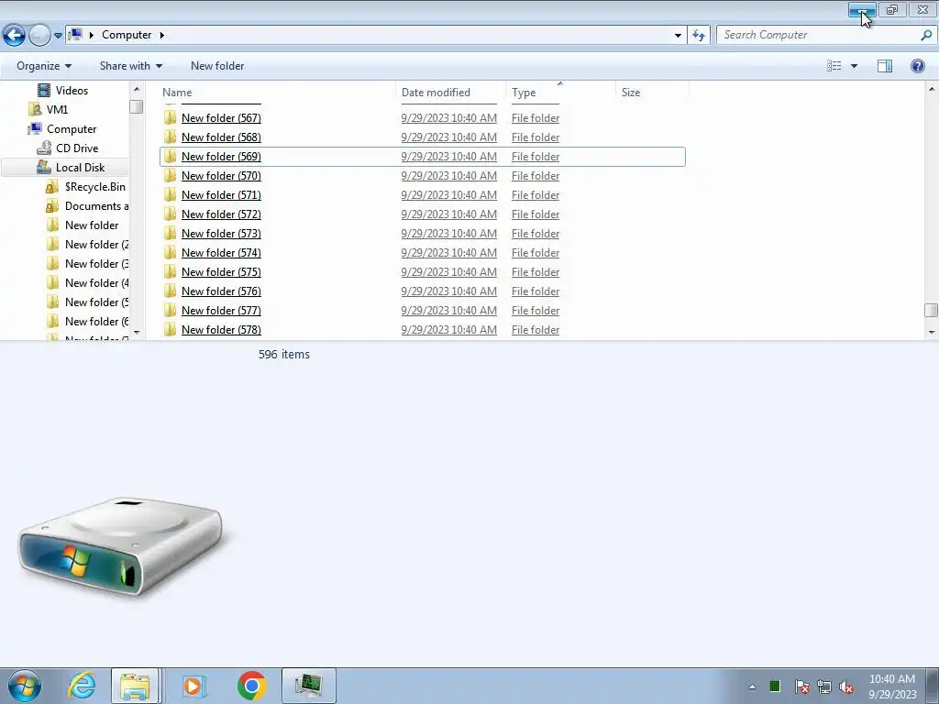Select $Recycle.Bin in the navigation tree

pos(95,187)
